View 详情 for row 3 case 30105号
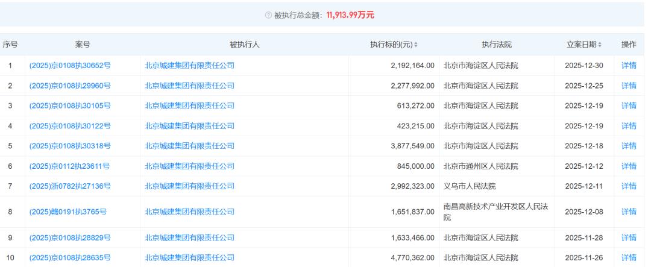This screenshot has height=267, width=651. point(629,105)
